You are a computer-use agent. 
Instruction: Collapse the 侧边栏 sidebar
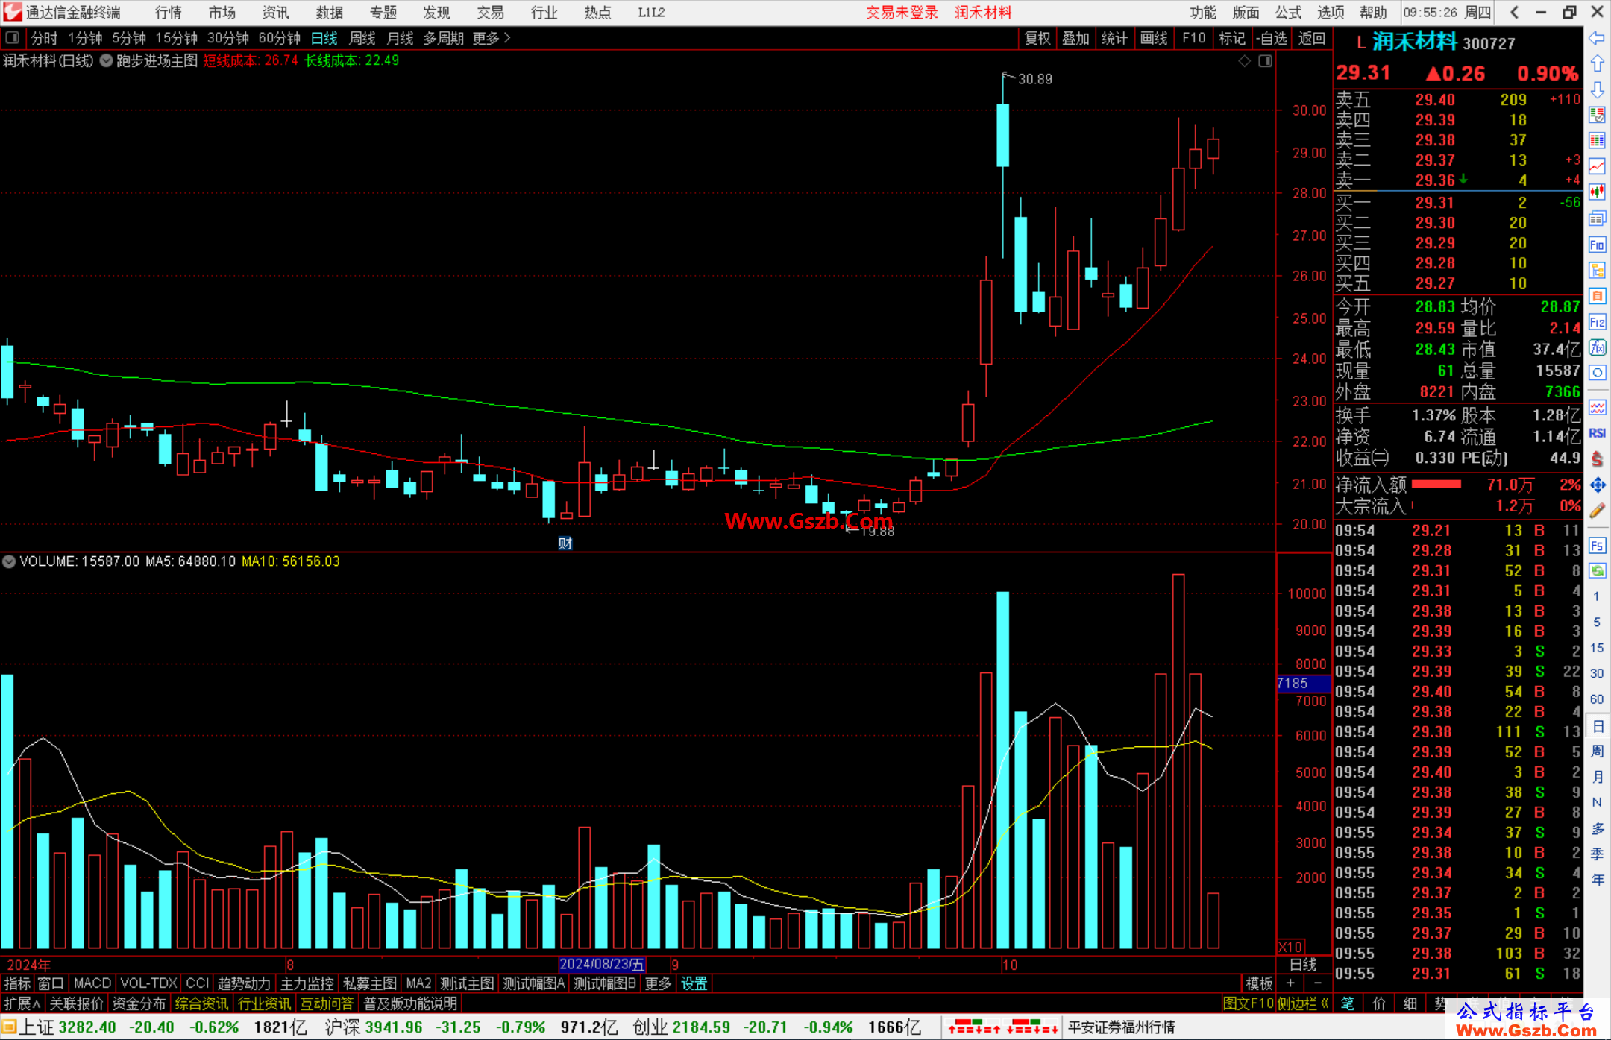tap(1302, 1003)
